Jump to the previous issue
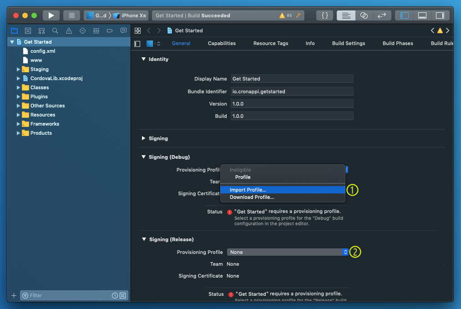This screenshot has width=461, height=309. coord(432,30)
